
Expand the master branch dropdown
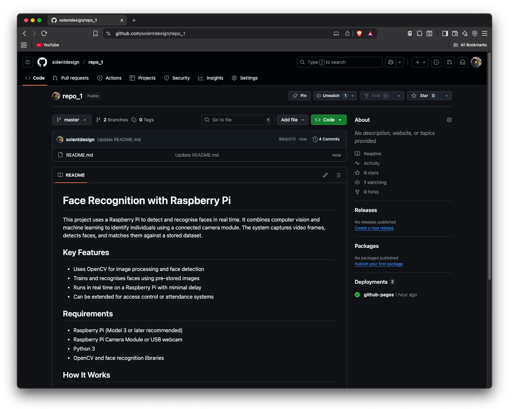pyautogui.click(x=72, y=120)
